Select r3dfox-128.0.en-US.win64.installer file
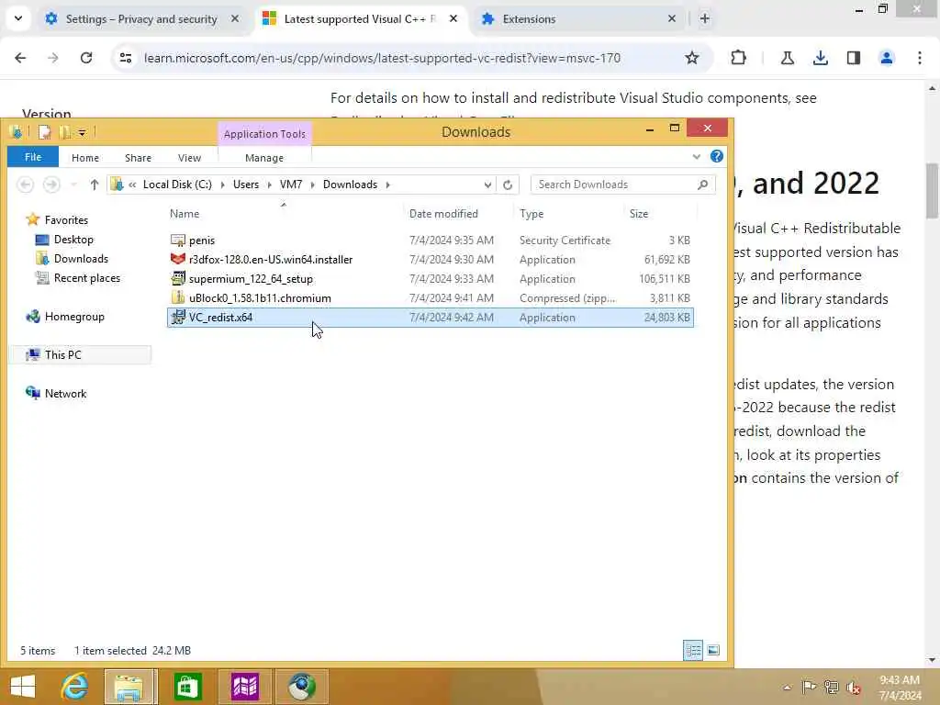The image size is (940, 705). pyautogui.click(x=431, y=260)
